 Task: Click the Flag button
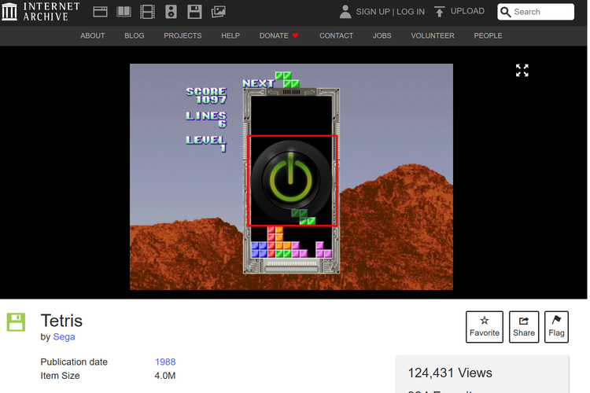pos(556,327)
